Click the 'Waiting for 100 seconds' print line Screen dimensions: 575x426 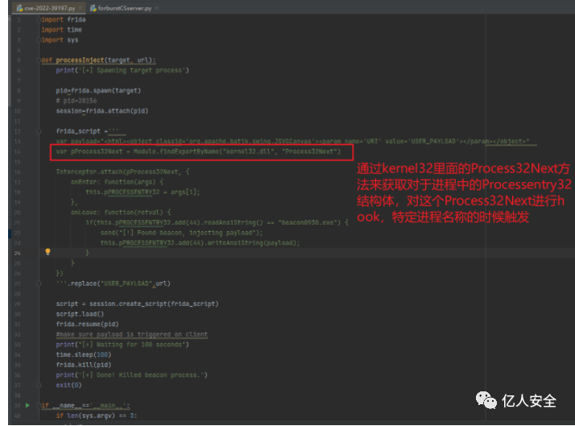(122, 345)
